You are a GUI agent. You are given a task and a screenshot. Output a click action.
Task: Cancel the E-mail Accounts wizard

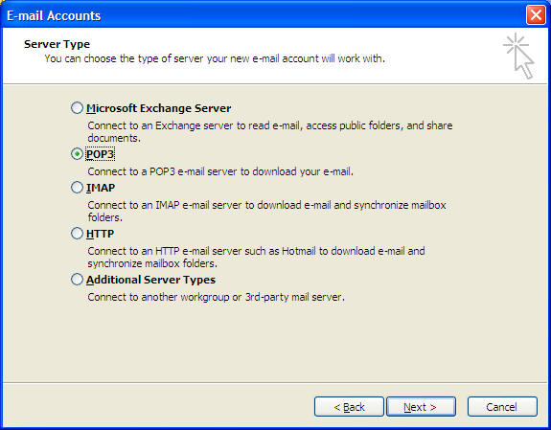pos(502,407)
